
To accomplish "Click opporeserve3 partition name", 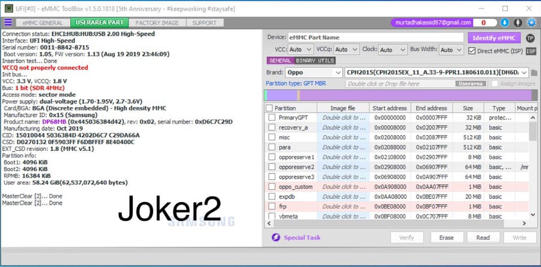I will tap(297, 177).
